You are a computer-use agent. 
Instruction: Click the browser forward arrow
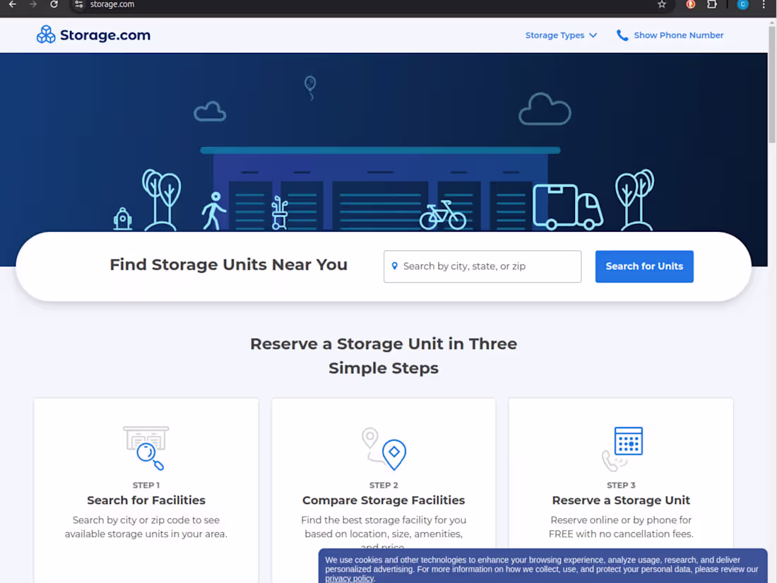click(x=32, y=4)
